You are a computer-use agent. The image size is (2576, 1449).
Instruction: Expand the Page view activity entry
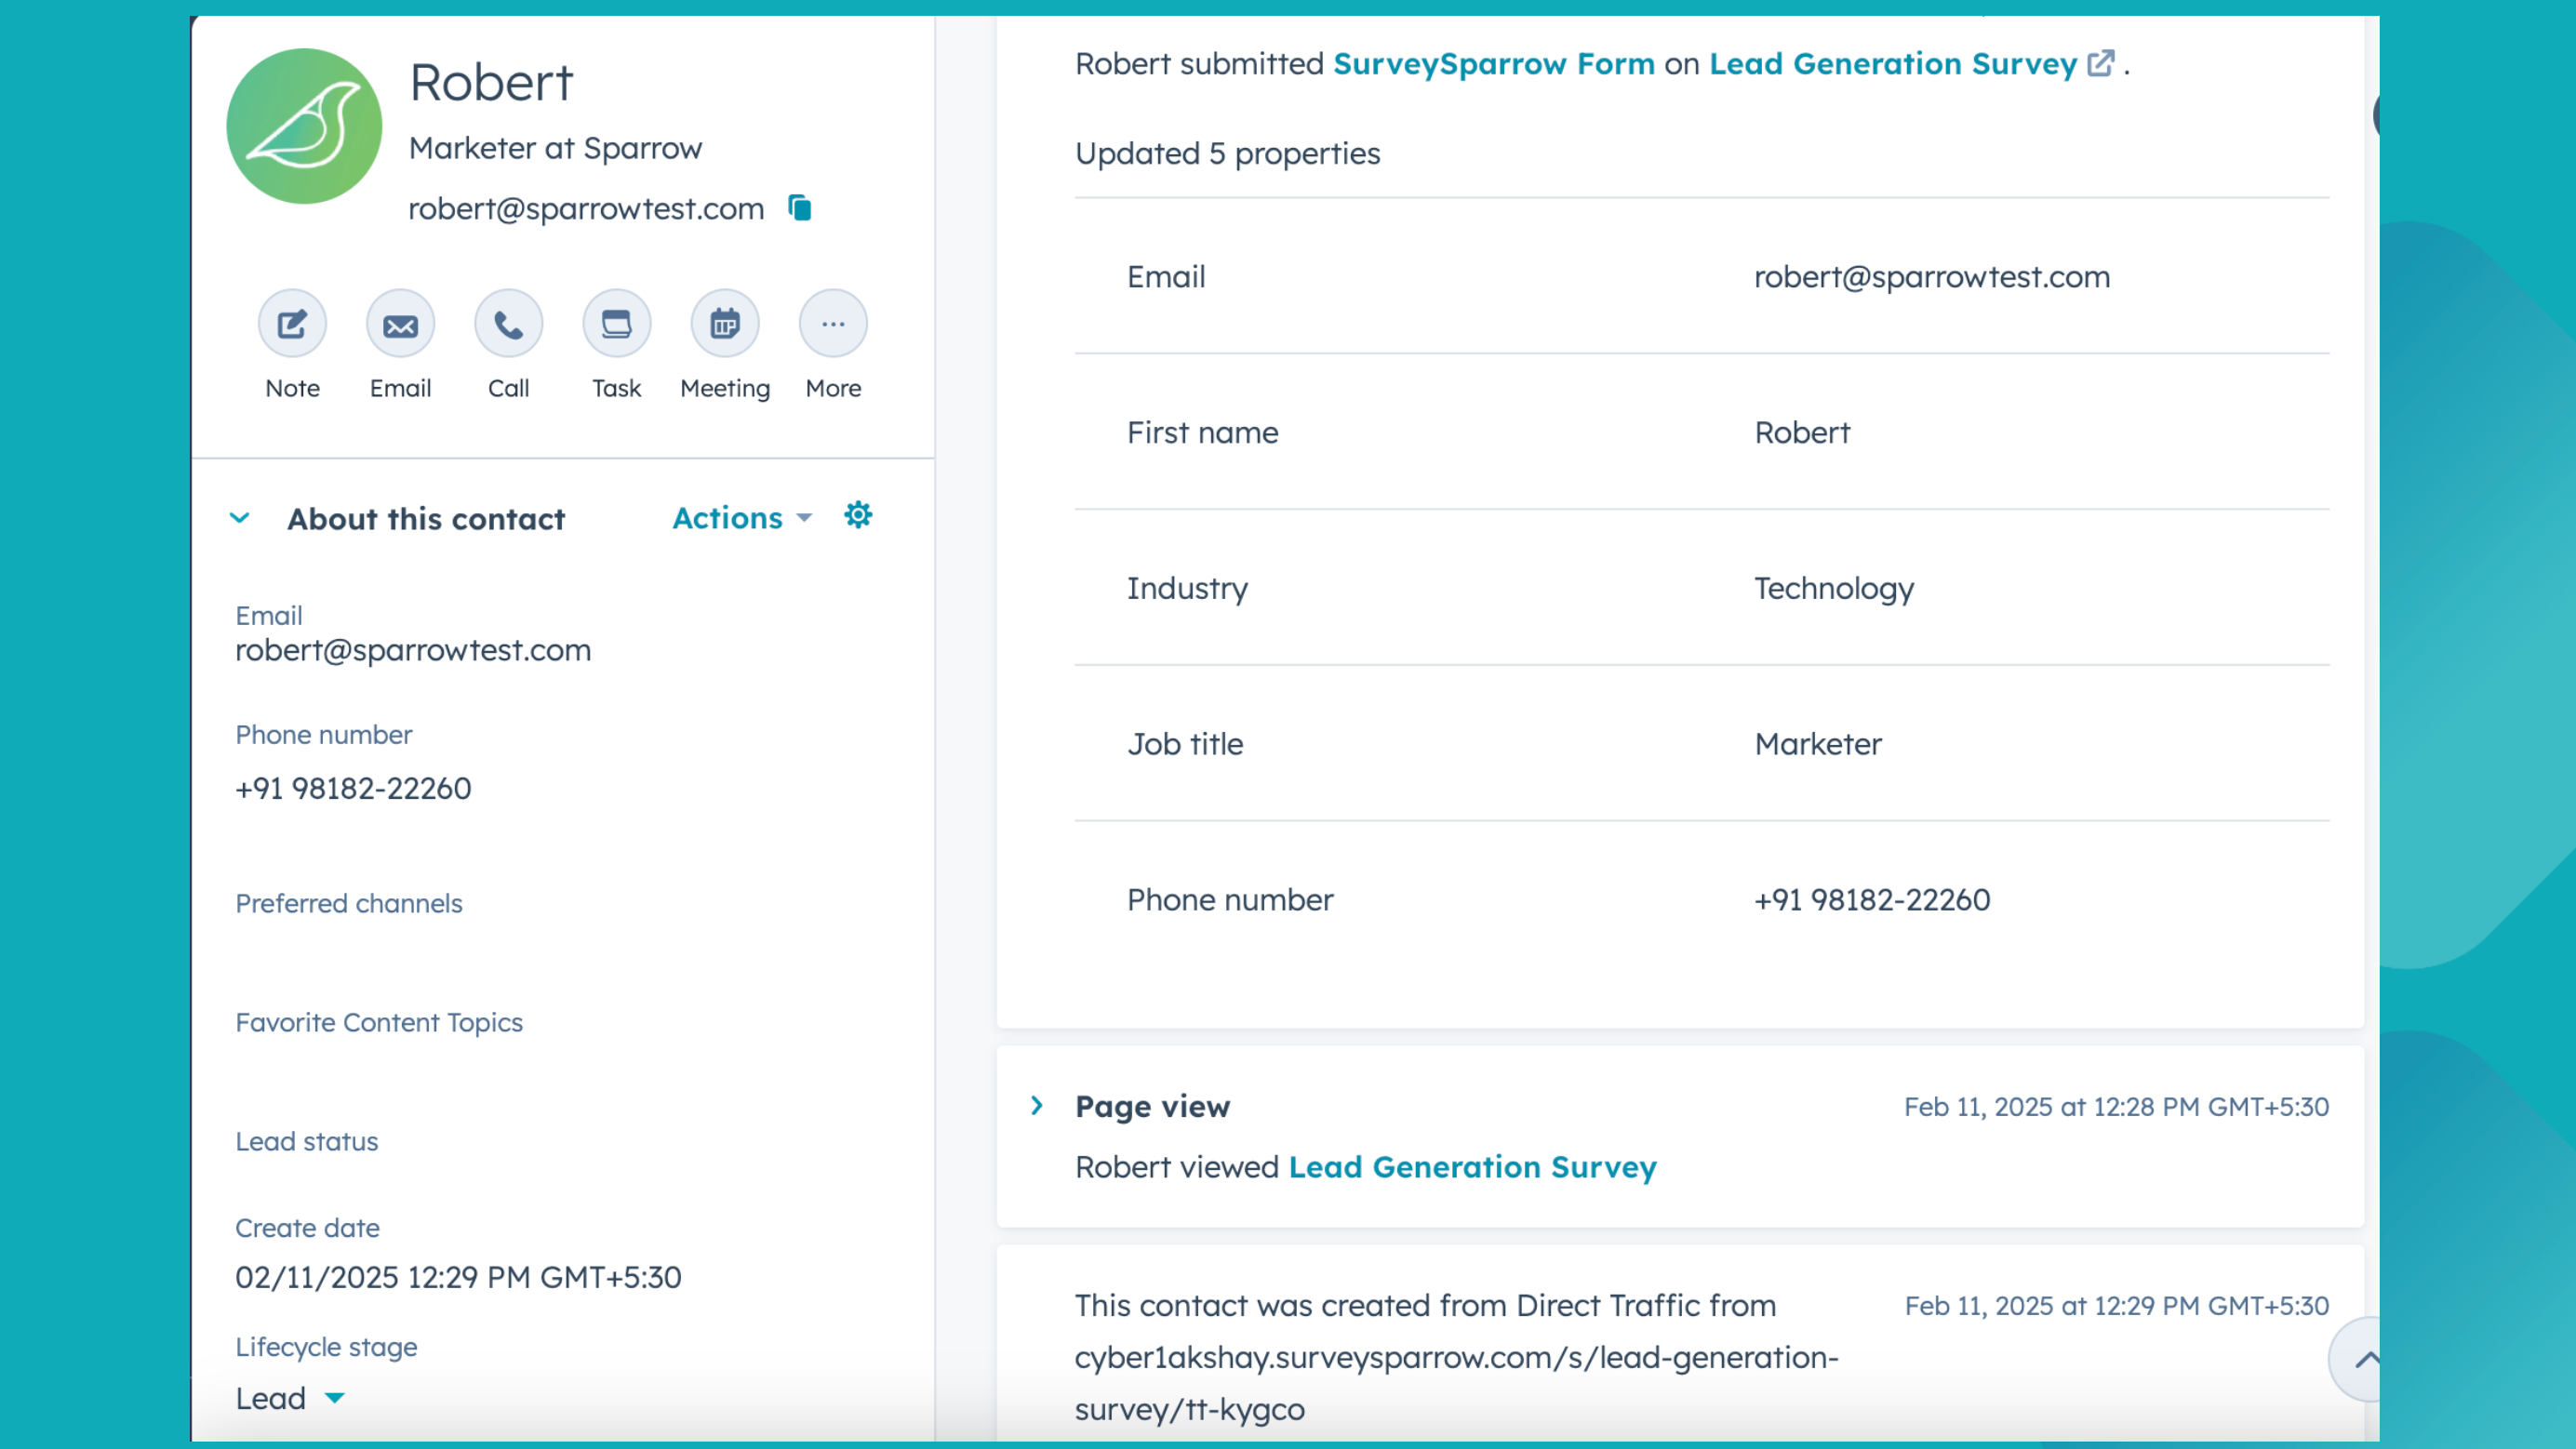1036,1105
